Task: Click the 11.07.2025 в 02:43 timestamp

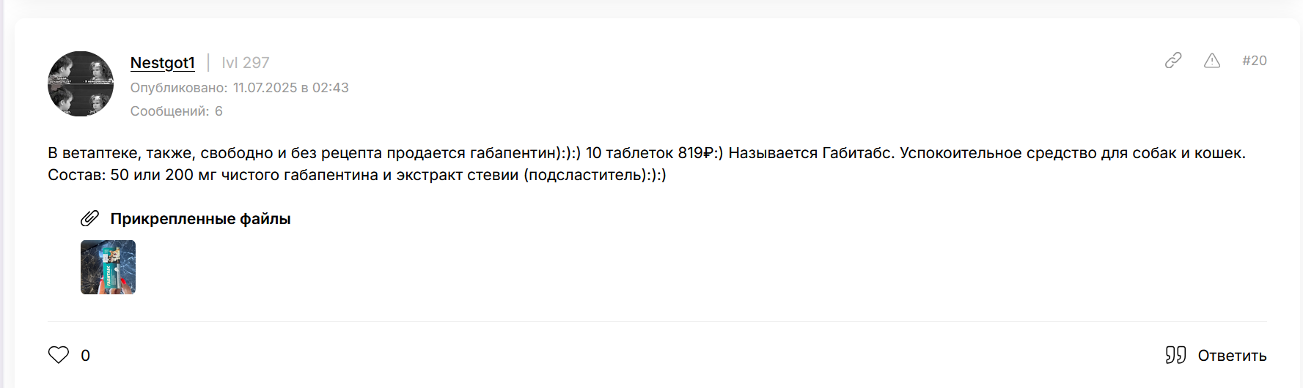Action: tap(290, 88)
